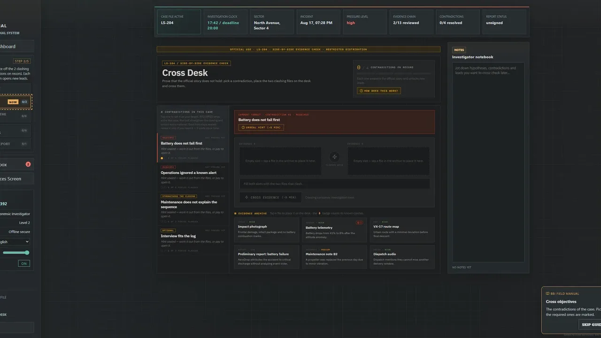
Task: Select 'Maintenance does not explain the sequence'
Action: point(193,208)
